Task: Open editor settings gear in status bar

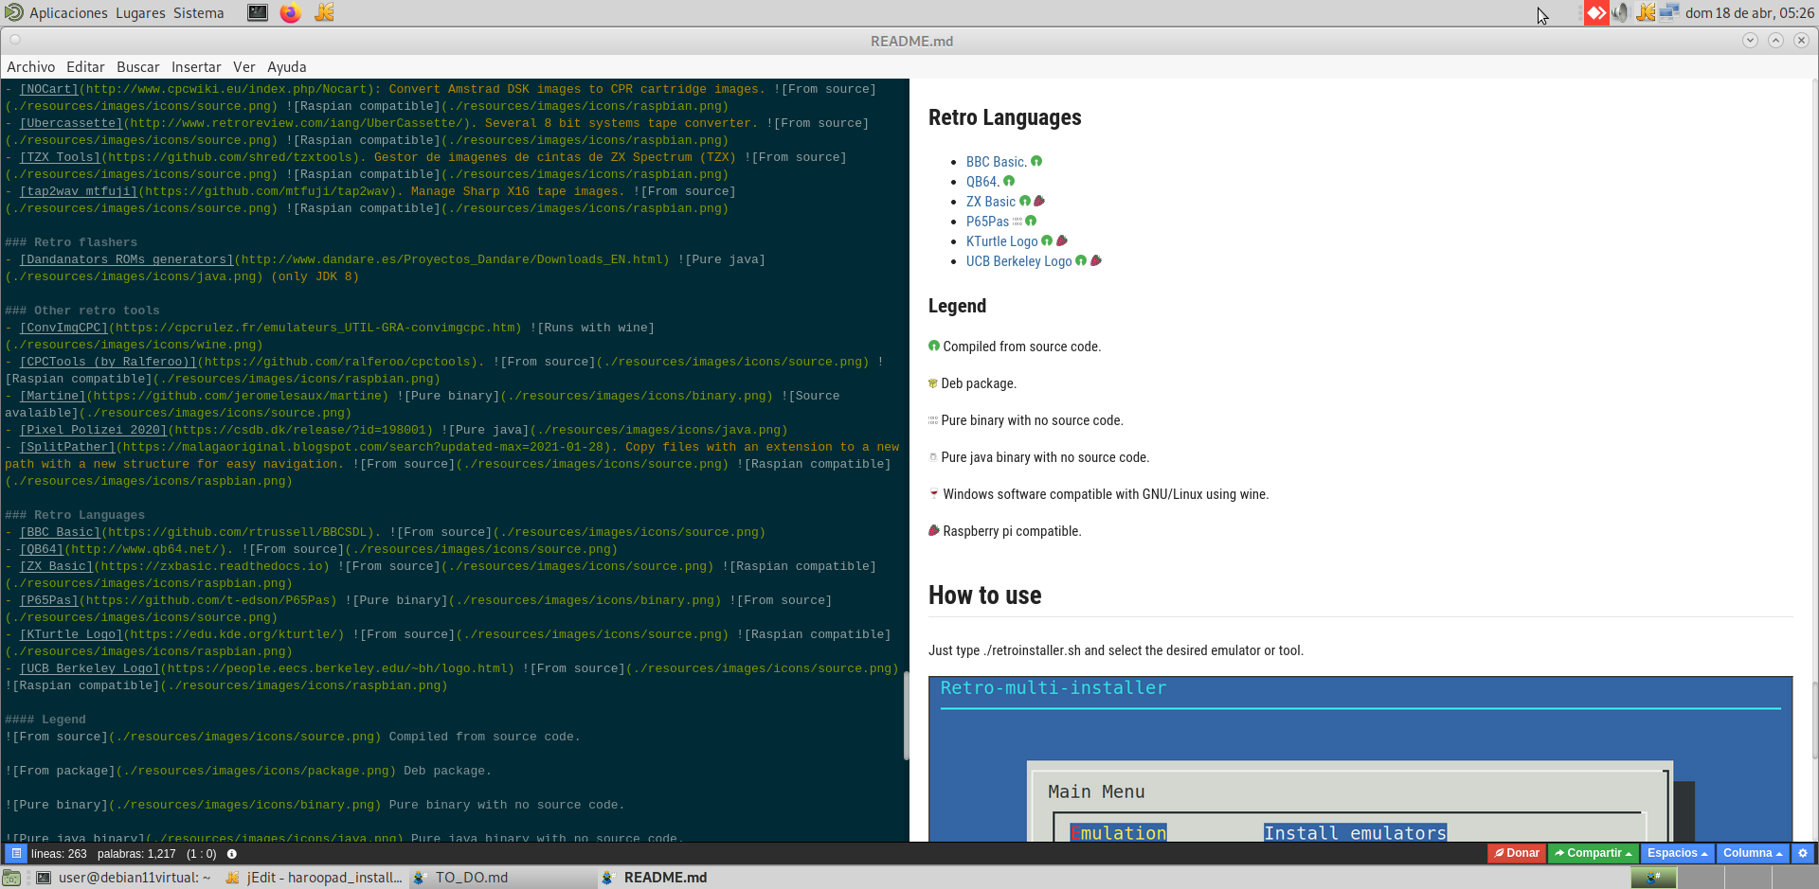Action: (1803, 853)
